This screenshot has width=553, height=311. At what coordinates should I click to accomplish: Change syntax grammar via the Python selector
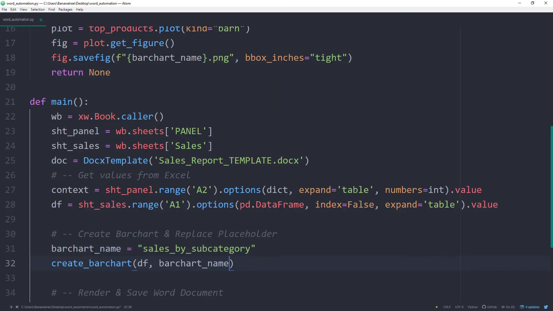coord(473,307)
